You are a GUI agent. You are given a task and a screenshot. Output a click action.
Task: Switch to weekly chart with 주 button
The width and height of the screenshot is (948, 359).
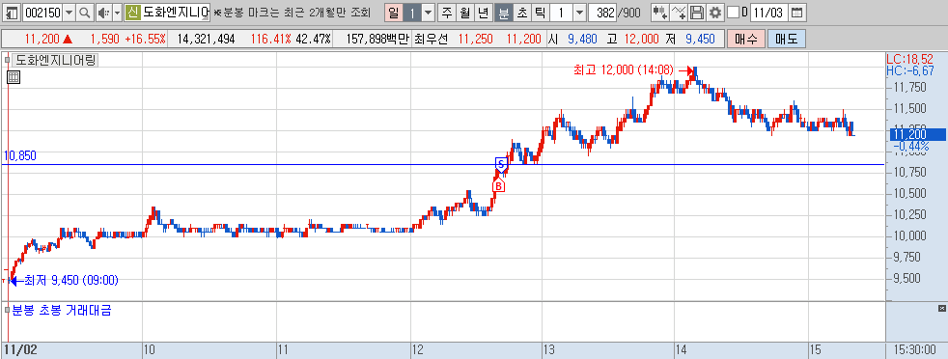pos(446,13)
